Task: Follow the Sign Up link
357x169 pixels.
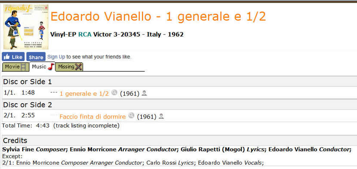Action: pyautogui.click(x=56, y=57)
